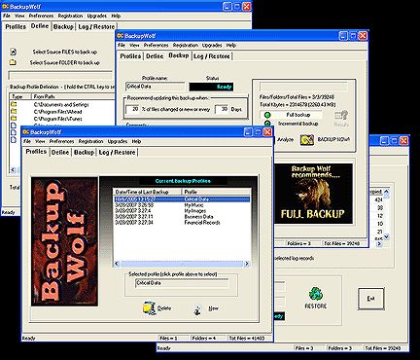Click the Days field showing 30
This screenshot has height=360, width=420.
pyautogui.click(x=222, y=109)
